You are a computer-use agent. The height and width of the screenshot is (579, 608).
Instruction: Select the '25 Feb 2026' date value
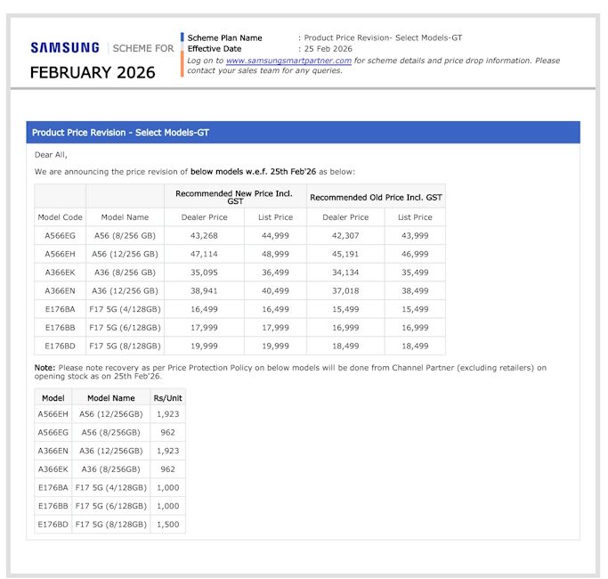click(328, 48)
